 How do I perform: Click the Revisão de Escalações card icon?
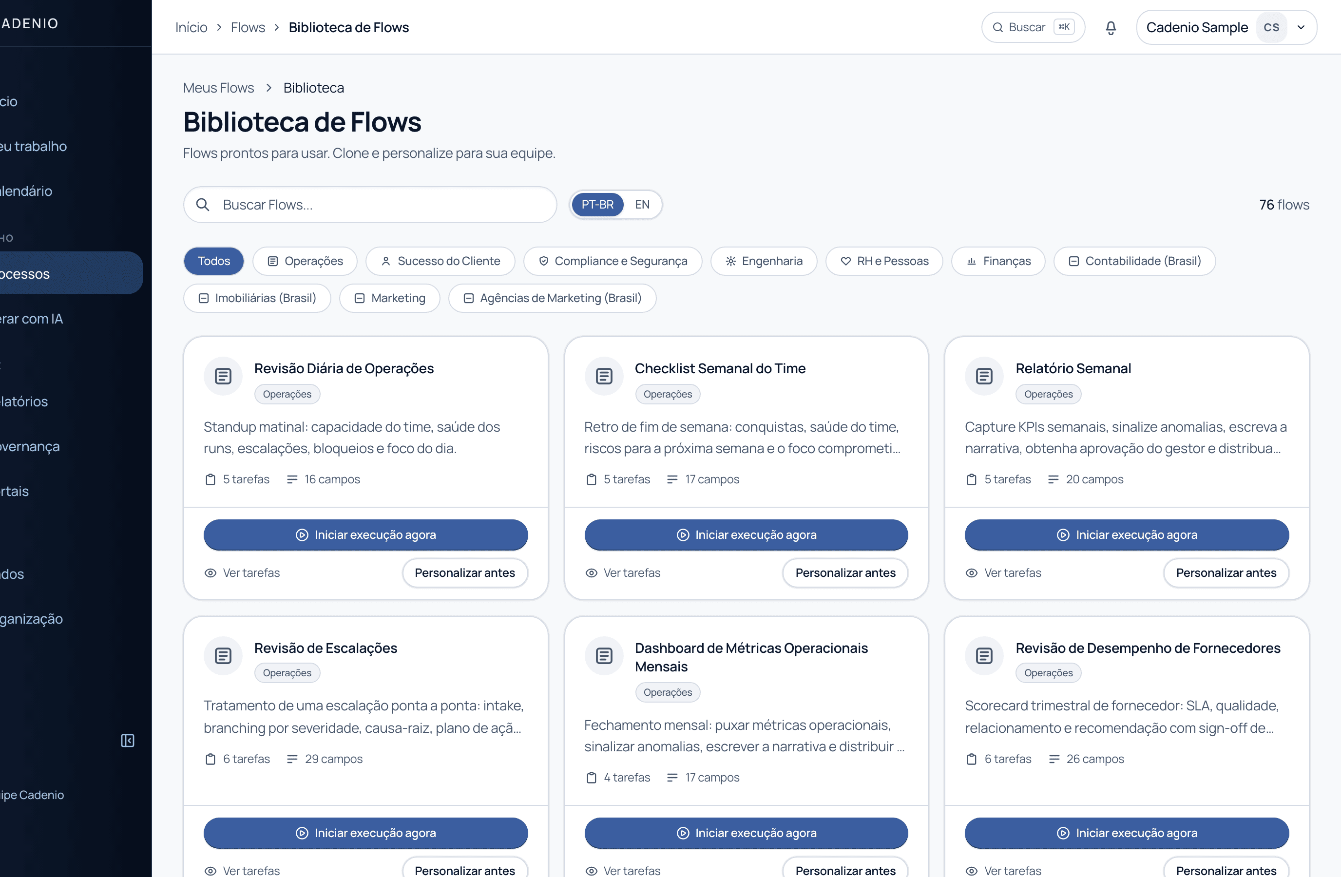[223, 655]
